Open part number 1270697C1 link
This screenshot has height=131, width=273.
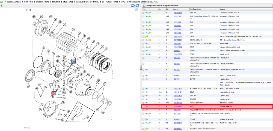pyautogui.click(x=178, y=103)
